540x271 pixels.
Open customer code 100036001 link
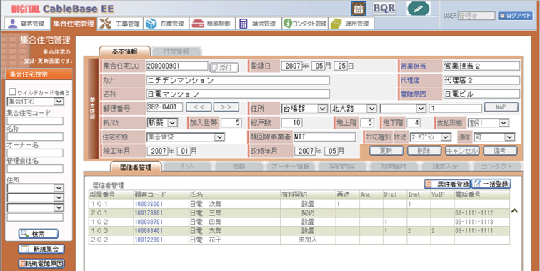click(149, 204)
